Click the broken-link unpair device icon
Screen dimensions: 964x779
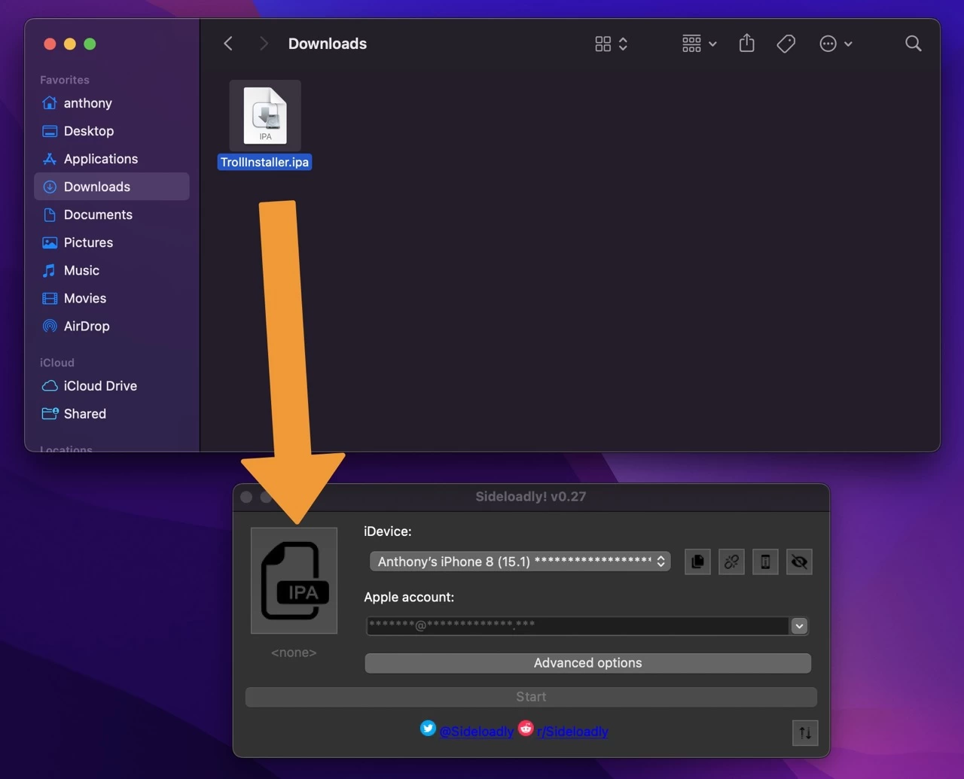click(731, 561)
